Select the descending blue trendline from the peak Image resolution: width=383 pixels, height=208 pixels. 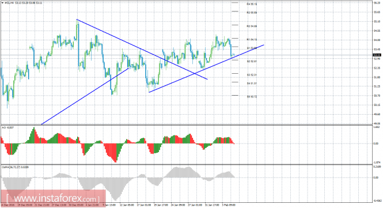pyautogui.click(x=142, y=49)
